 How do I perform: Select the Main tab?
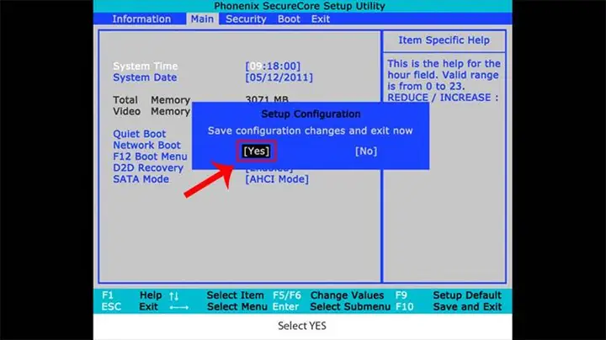click(x=202, y=19)
